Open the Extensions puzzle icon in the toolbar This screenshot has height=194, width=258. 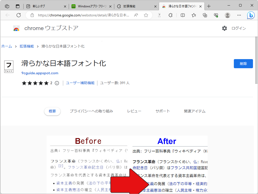(x=170, y=15)
